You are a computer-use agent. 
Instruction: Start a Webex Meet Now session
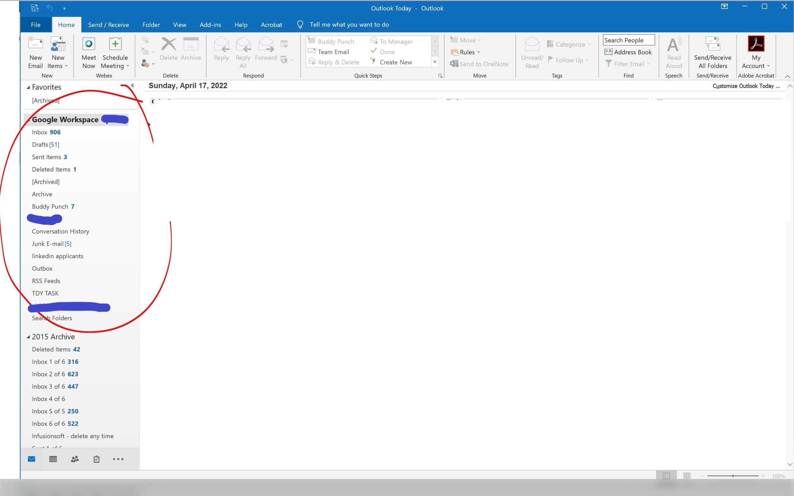pos(88,53)
